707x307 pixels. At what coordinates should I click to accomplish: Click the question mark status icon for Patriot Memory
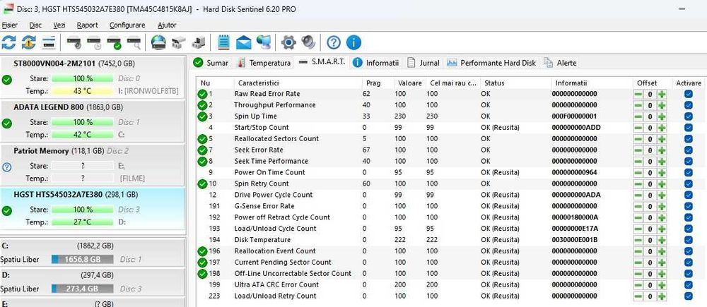pos(7,167)
